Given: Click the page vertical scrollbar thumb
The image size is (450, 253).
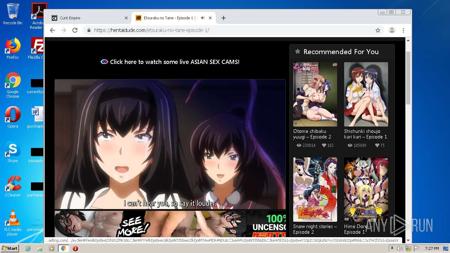Looking at the screenshot, I should click(408, 78).
